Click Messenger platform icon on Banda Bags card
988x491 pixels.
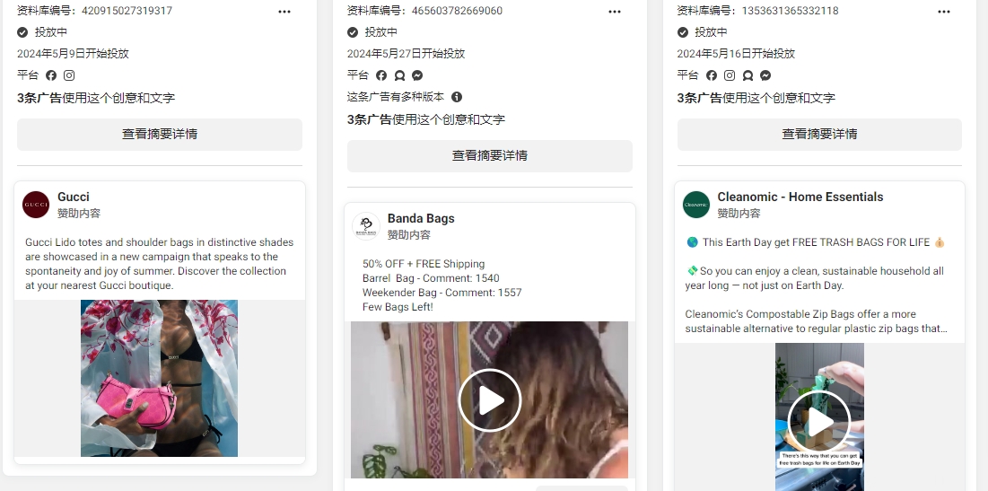pyautogui.click(x=417, y=75)
